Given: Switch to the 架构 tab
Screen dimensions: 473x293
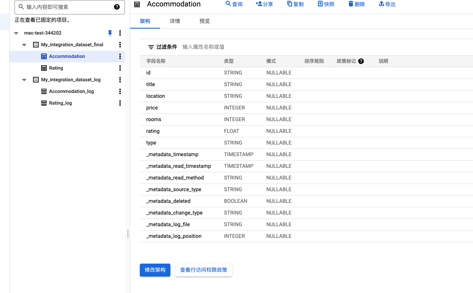Looking at the screenshot, I should [145, 21].
